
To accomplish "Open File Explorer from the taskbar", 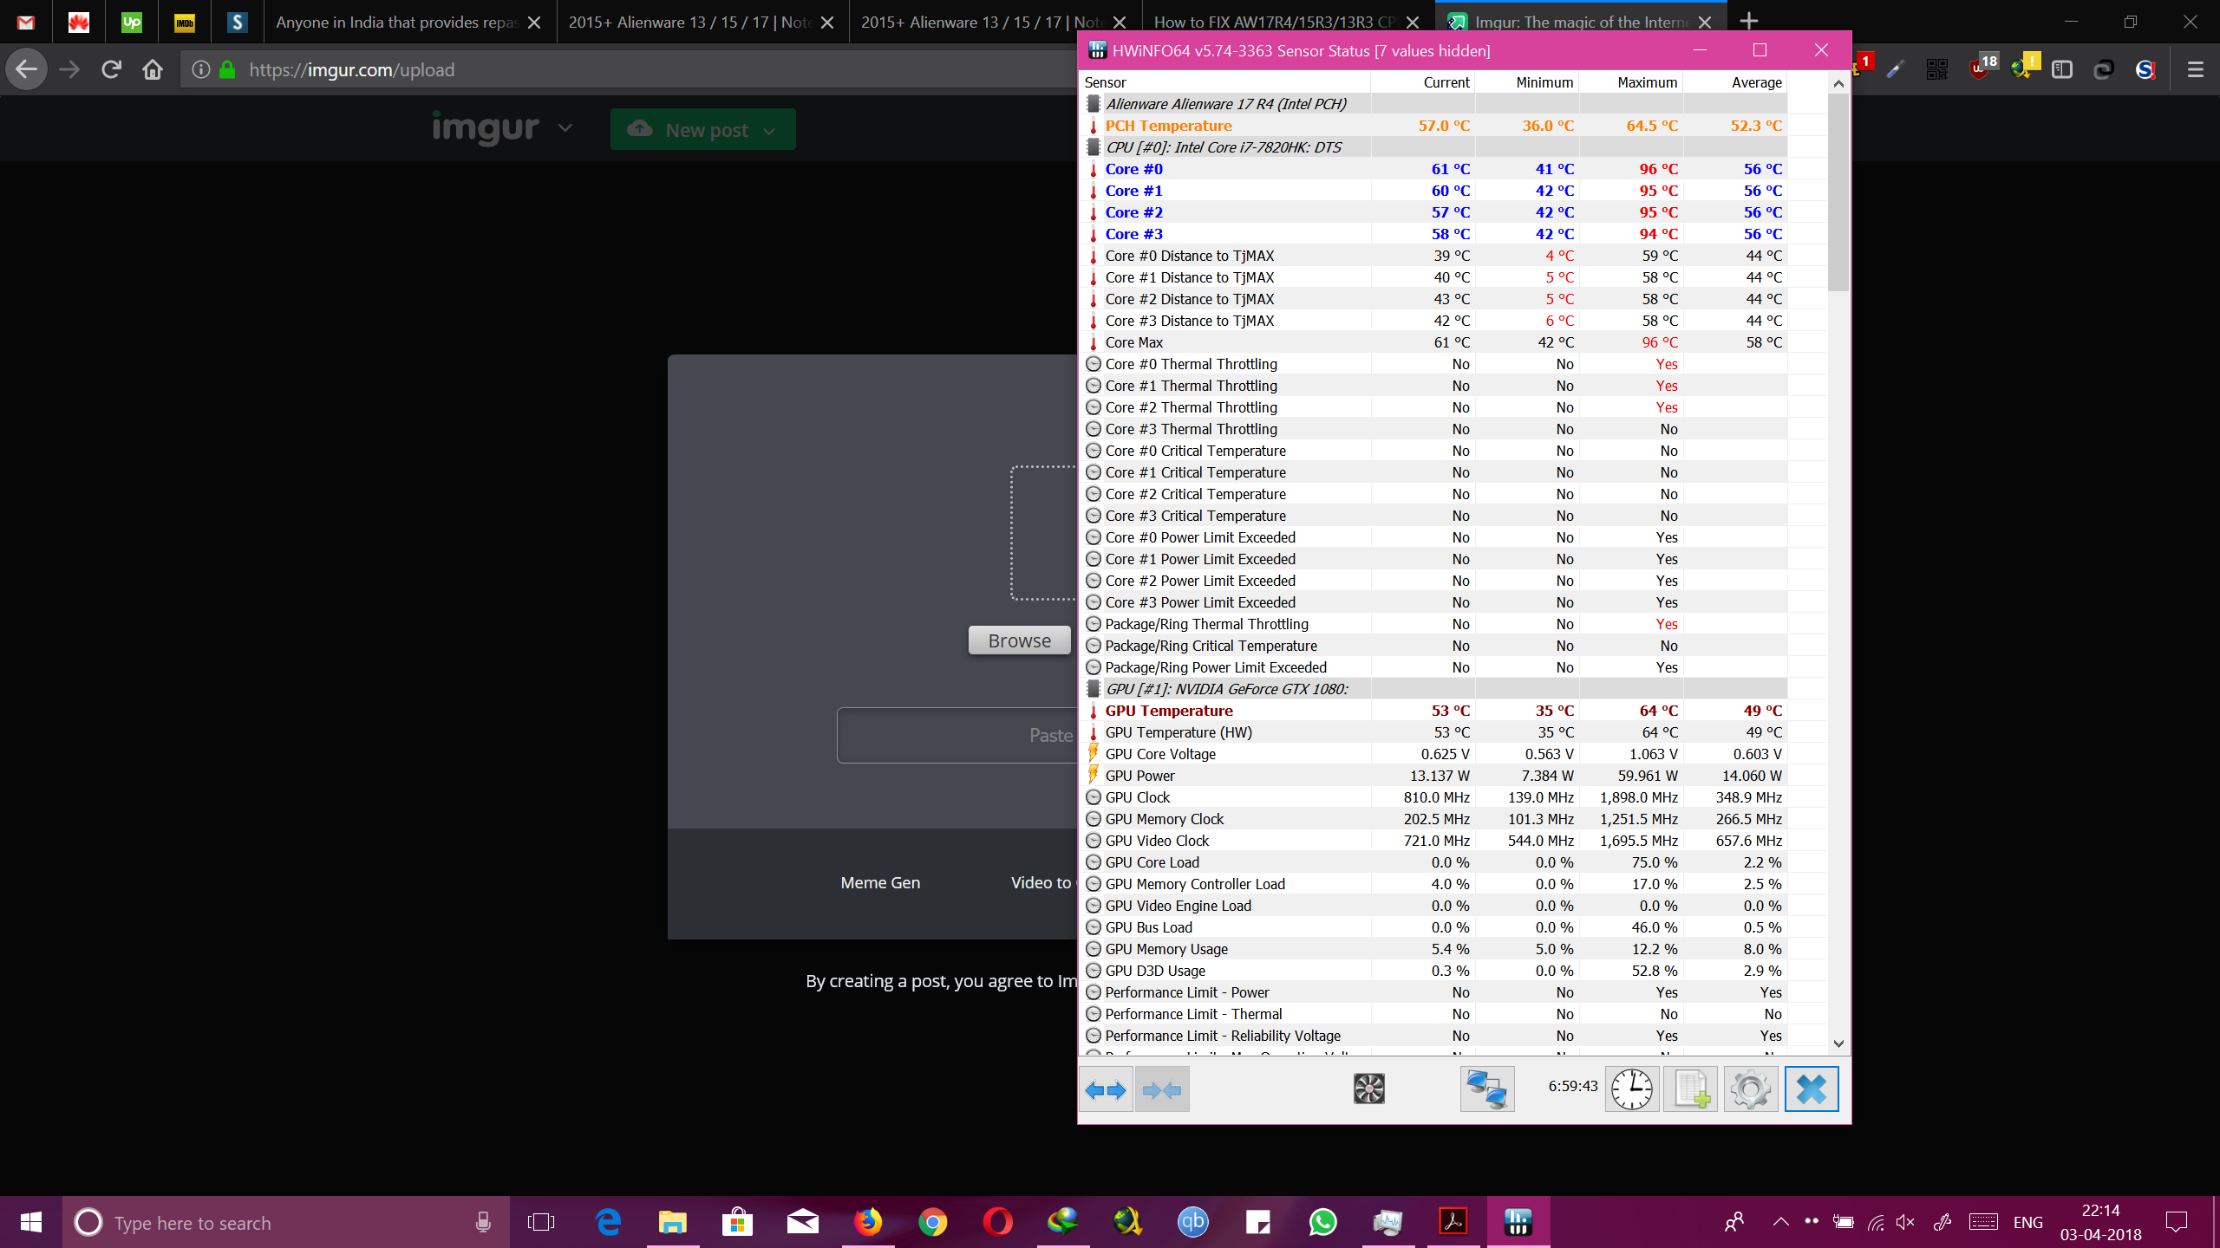I will [x=672, y=1222].
